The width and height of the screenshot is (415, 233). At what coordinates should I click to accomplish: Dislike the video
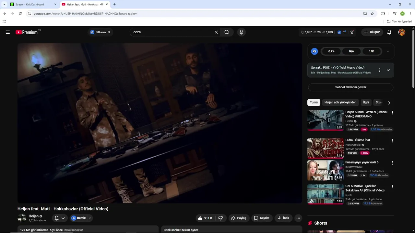[220, 218]
